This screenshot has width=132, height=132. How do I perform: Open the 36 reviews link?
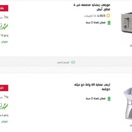90,16
